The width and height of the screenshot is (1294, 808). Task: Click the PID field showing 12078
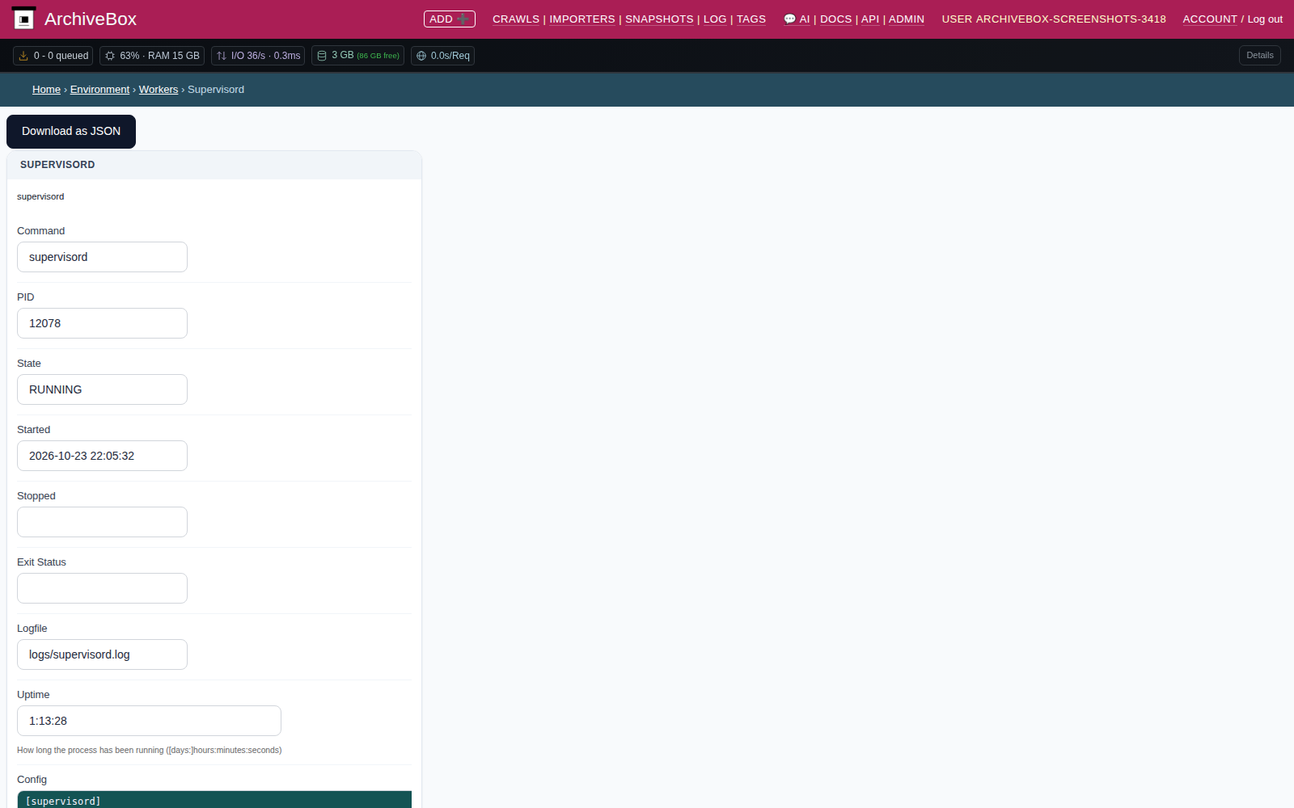click(x=102, y=323)
